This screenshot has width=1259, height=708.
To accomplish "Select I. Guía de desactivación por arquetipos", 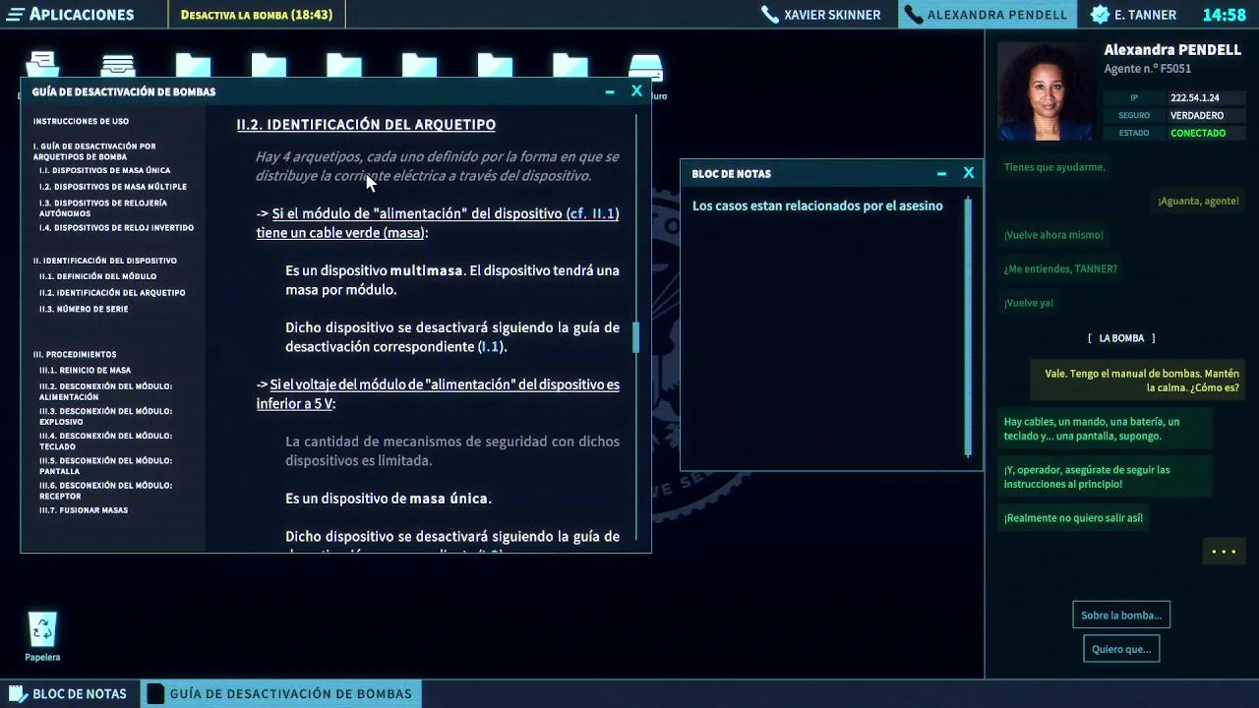I will coord(94,151).
